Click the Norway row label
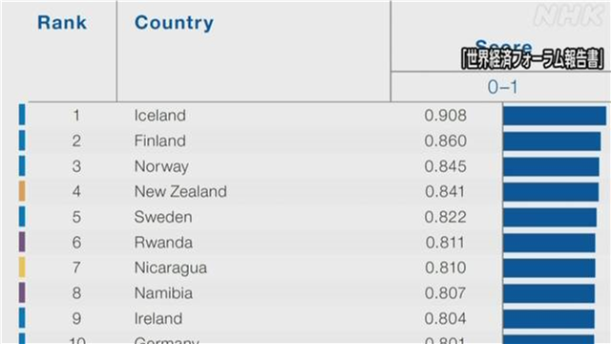The image size is (611, 344). [x=161, y=166]
